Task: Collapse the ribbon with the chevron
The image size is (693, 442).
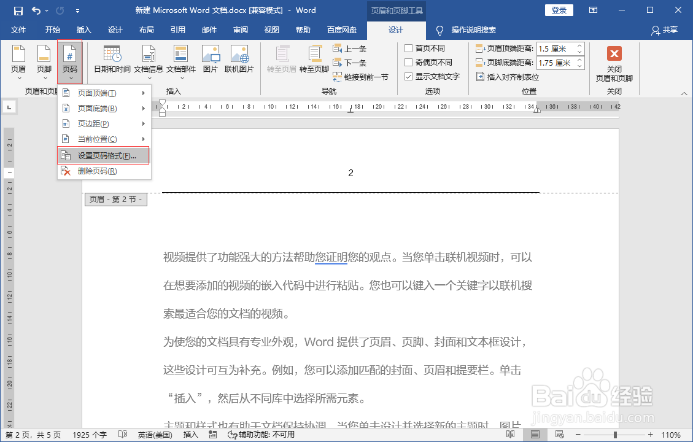Action: click(684, 93)
